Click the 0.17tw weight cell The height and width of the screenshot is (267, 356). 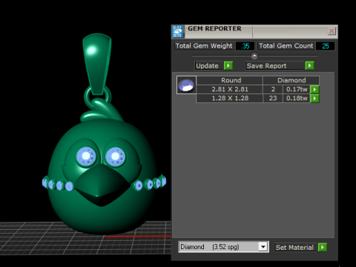297,89
